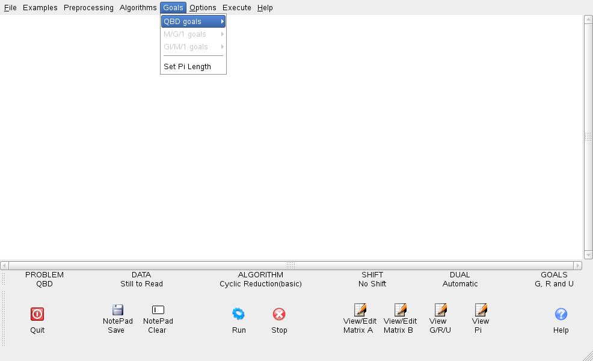The width and height of the screenshot is (593, 361).
Task: Open View/Edit Matrix B
Action: tap(400, 310)
